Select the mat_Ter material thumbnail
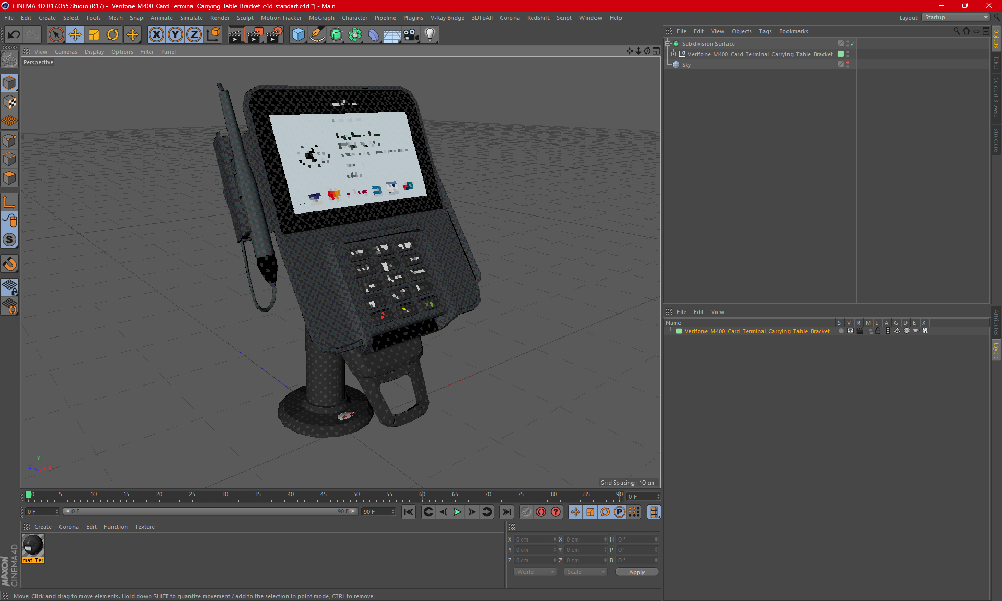 pyautogui.click(x=33, y=546)
